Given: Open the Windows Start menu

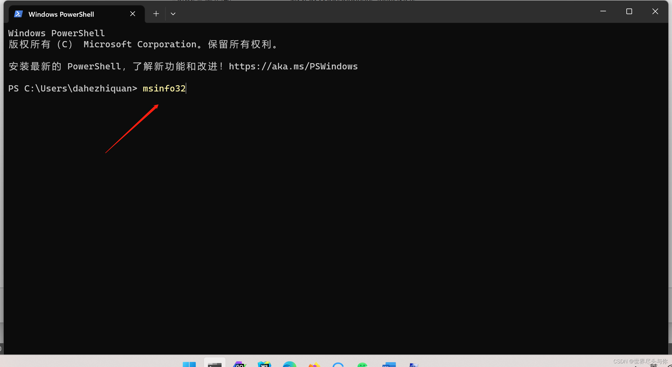Looking at the screenshot, I should coord(189,364).
